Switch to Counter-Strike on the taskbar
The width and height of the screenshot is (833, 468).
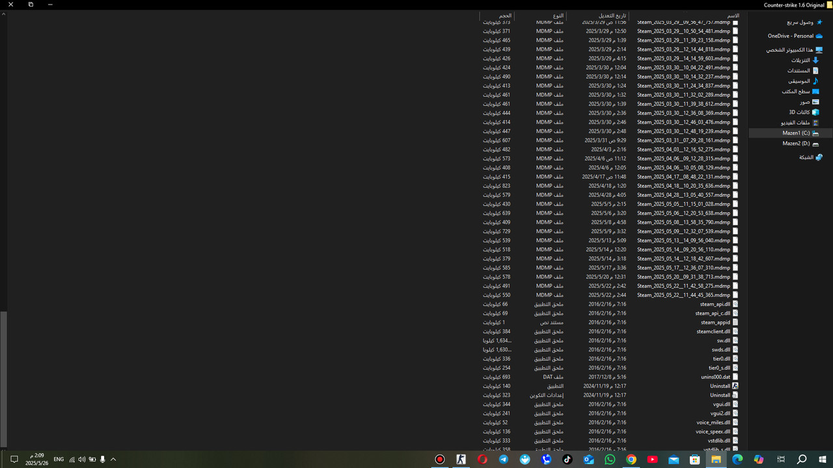pos(461,460)
